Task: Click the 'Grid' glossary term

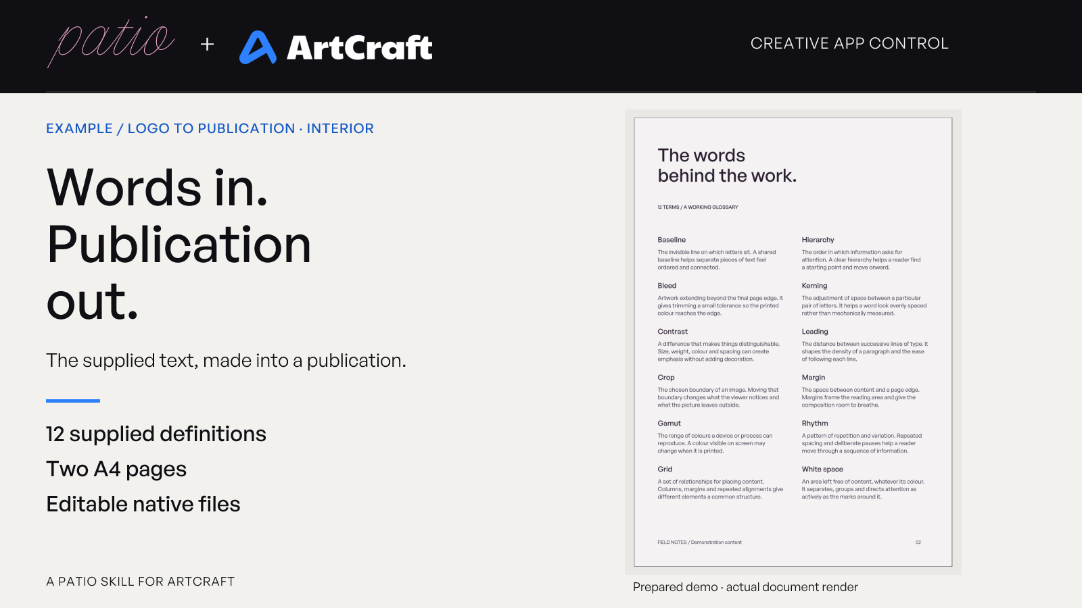Action: point(665,470)
